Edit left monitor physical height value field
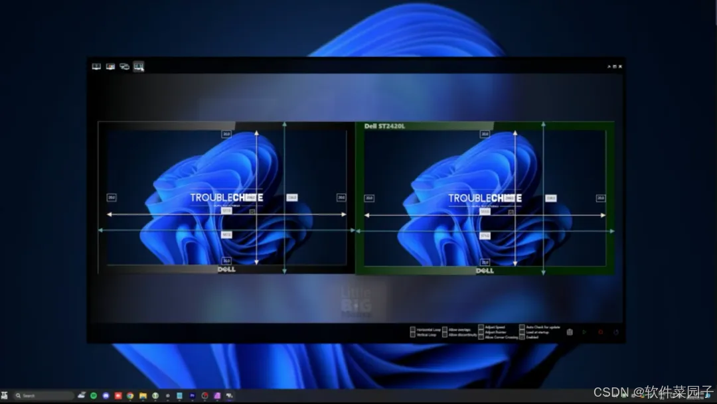The image size is (717, 404). click(x=291, y=198)
